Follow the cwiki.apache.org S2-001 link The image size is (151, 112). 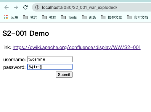tap(77, 47)
